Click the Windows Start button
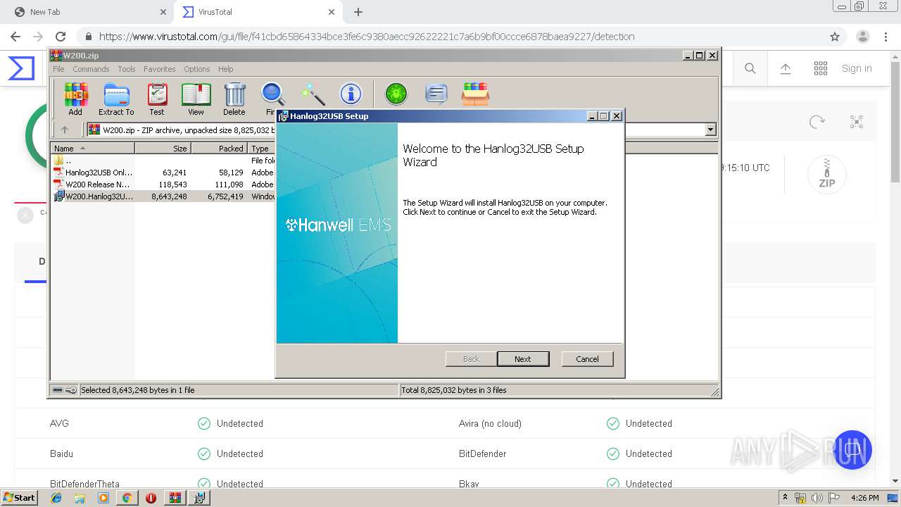Viewport: 901px width, 507px height. 19,498
